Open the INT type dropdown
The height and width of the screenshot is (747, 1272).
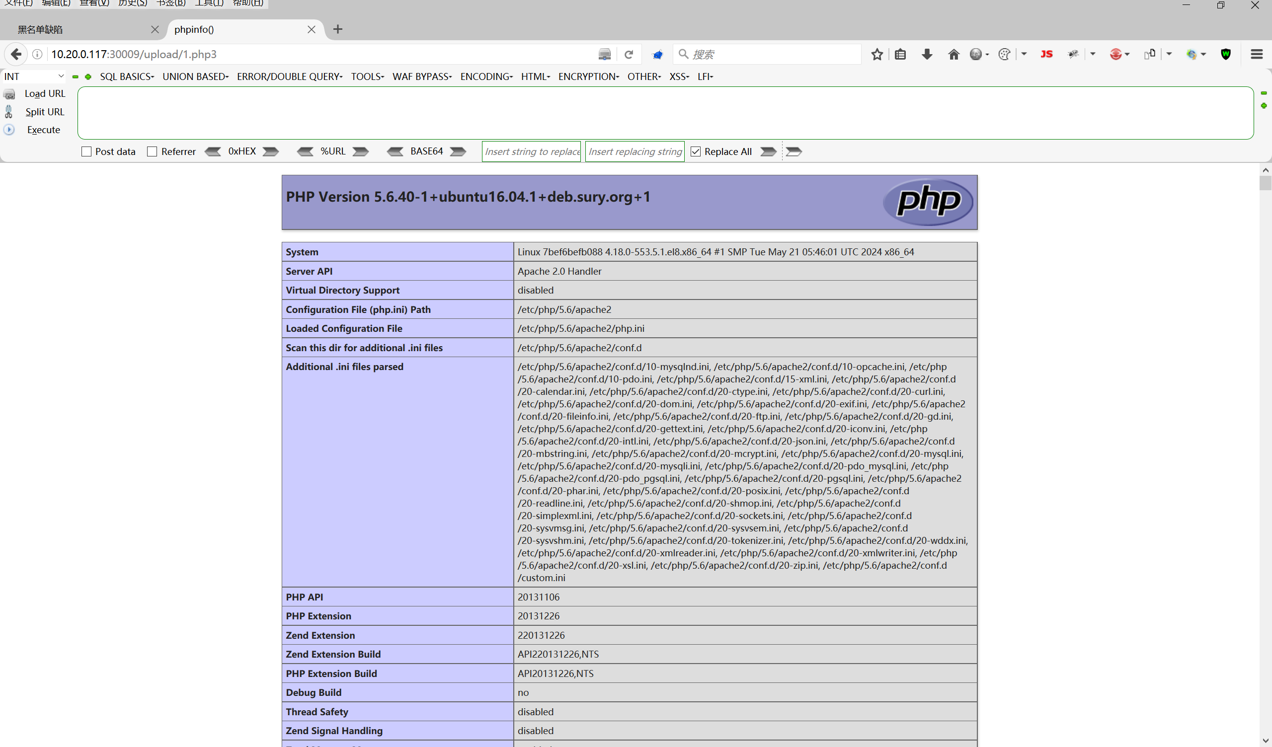click(33, 76)
